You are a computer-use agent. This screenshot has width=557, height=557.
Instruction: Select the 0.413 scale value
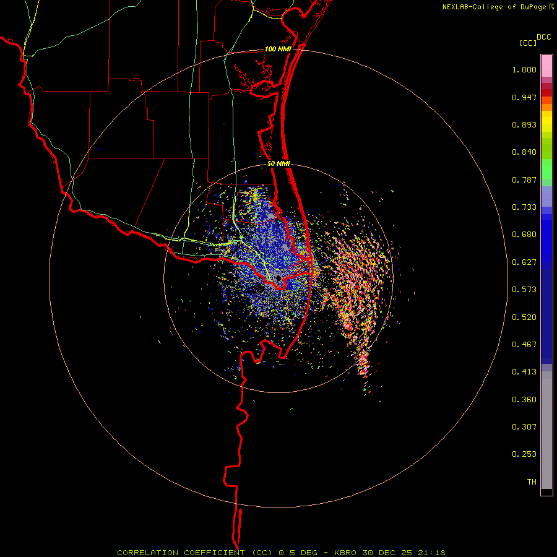click(x=524, y=372)
